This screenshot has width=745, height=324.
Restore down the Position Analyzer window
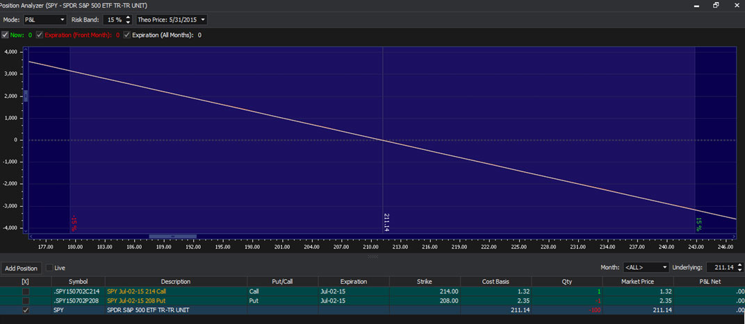(716, 5)
